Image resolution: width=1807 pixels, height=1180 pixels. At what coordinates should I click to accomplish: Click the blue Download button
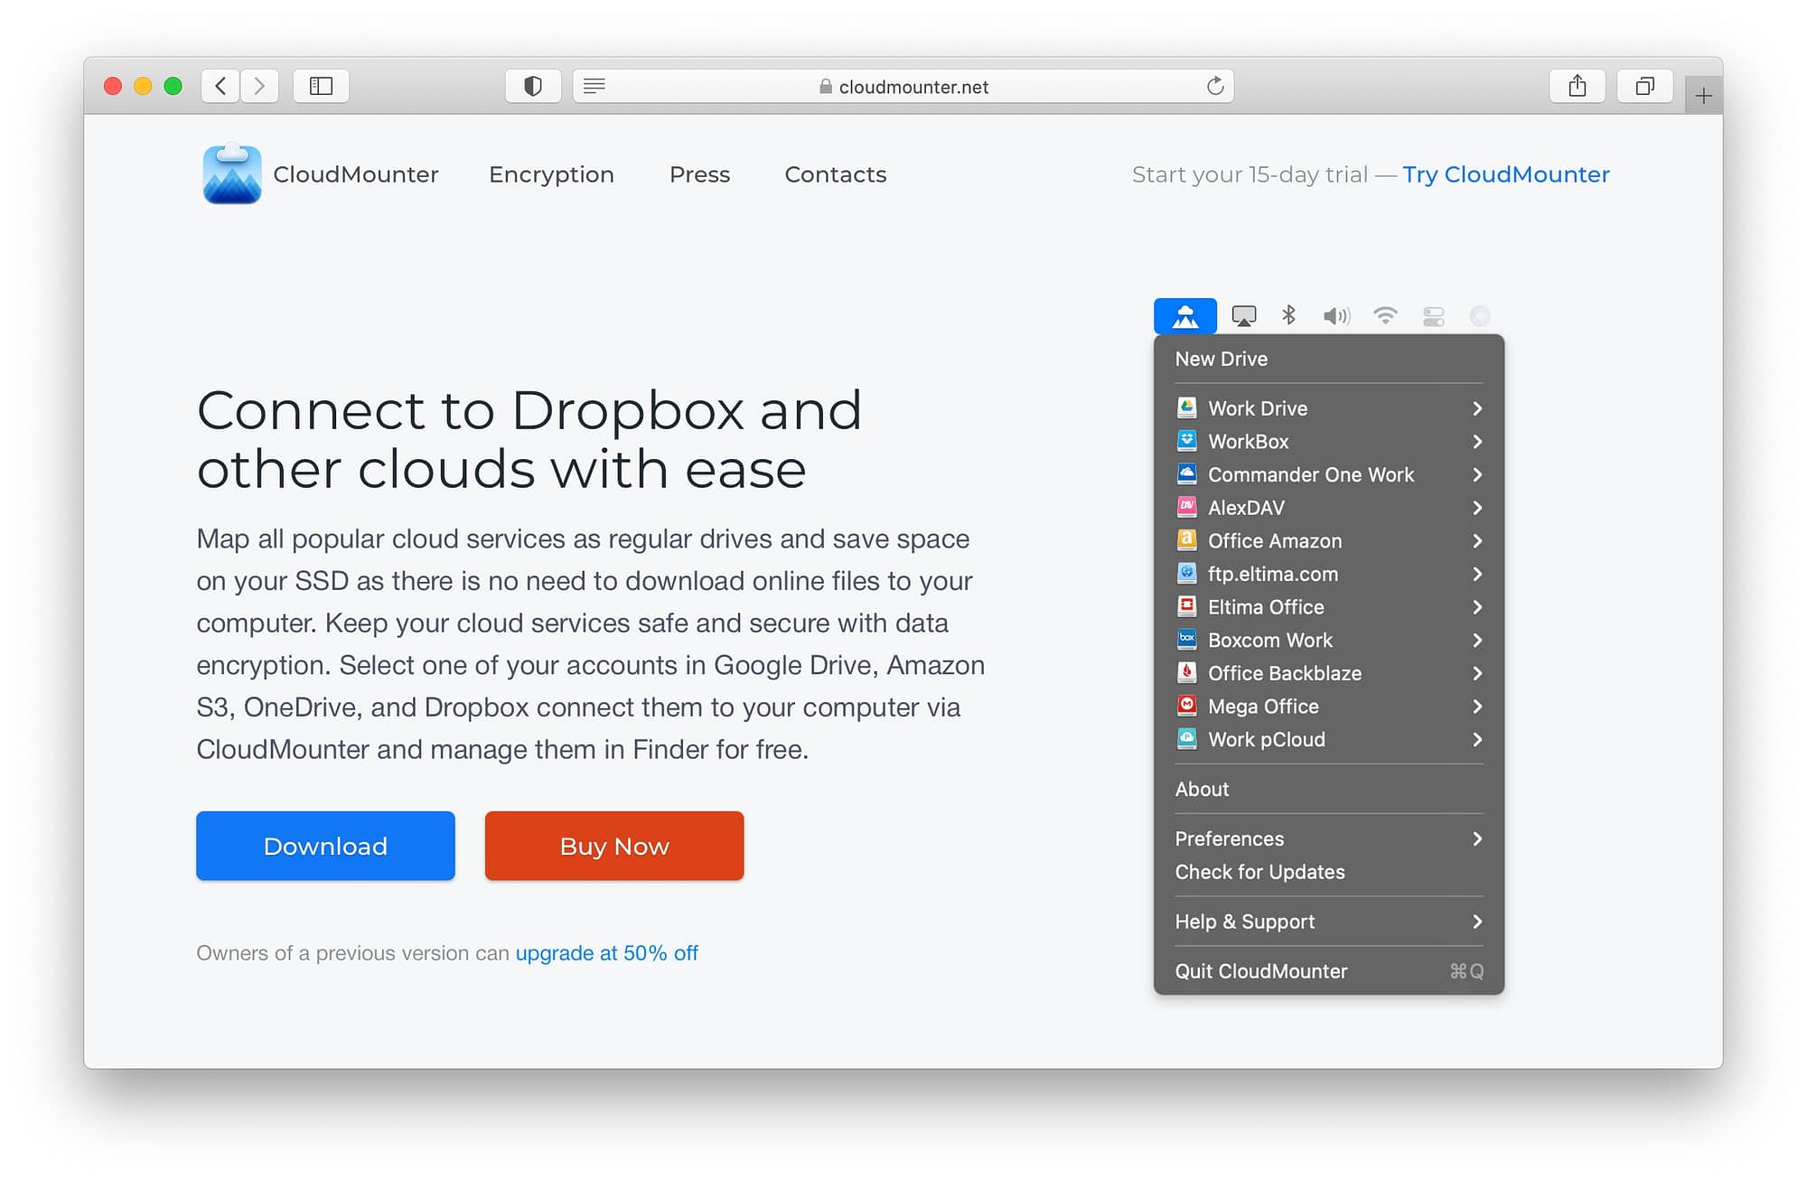click(325, 846)
